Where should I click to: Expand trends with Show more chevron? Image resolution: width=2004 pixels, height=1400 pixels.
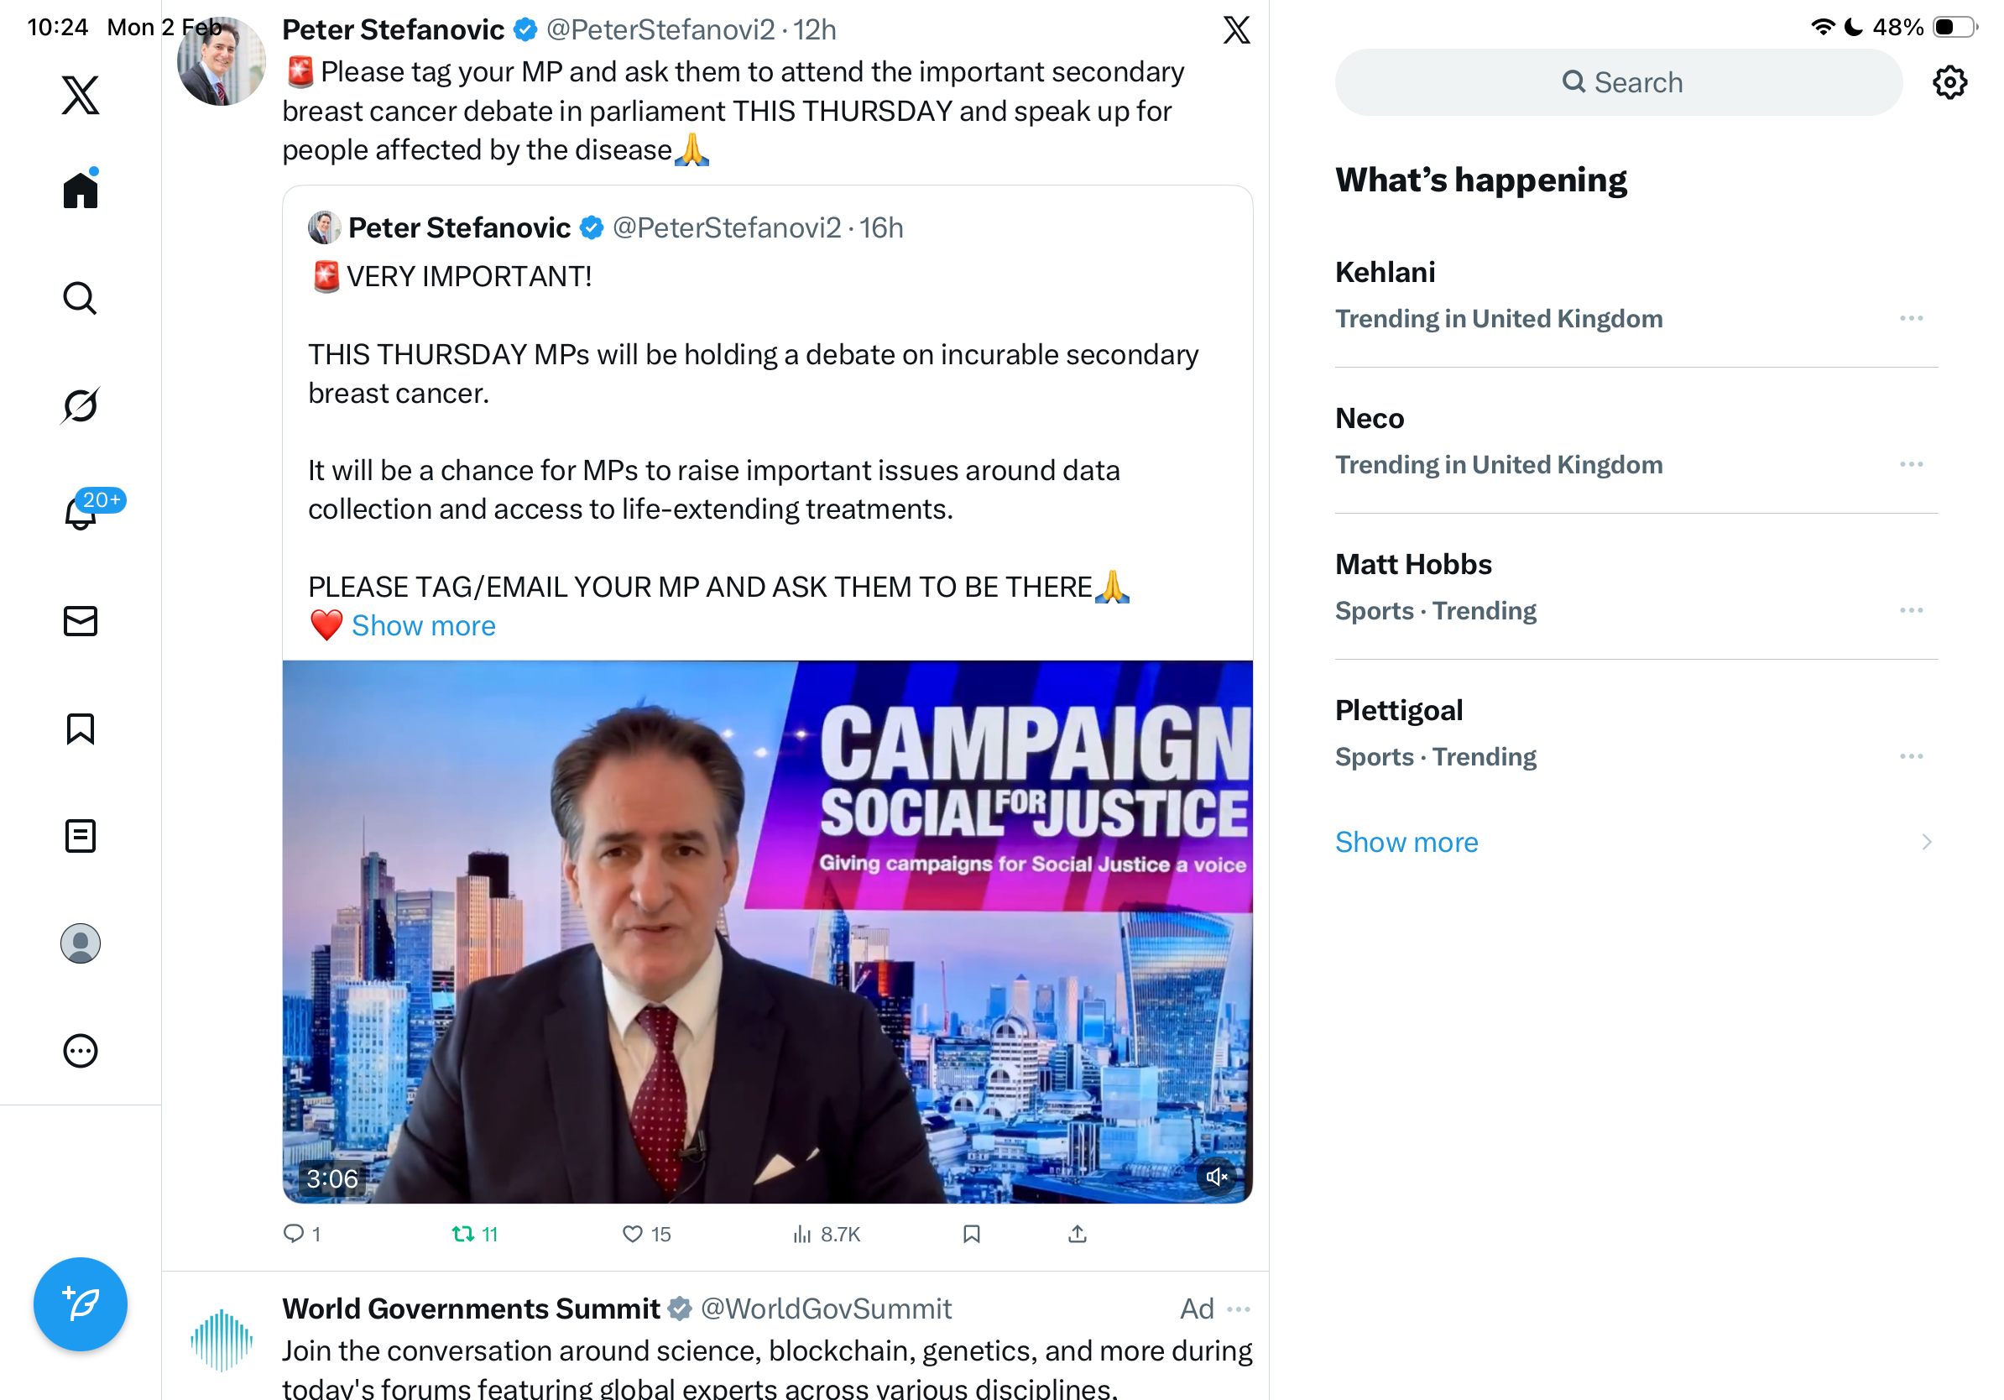(x=1926, y=841)
